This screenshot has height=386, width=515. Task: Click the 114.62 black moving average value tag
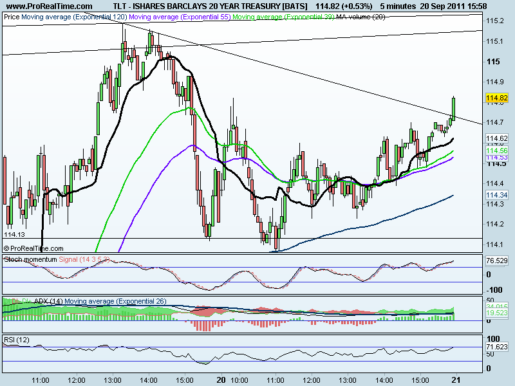496,138
